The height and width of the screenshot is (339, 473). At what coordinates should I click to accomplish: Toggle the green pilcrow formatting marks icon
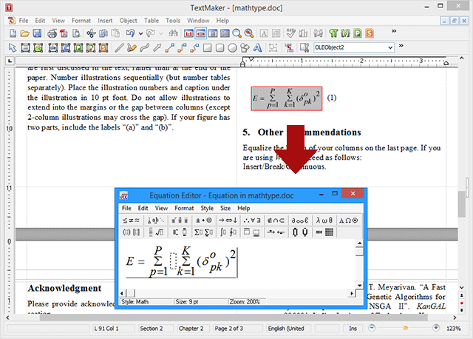pyautogui.click(x=333, y=33)
